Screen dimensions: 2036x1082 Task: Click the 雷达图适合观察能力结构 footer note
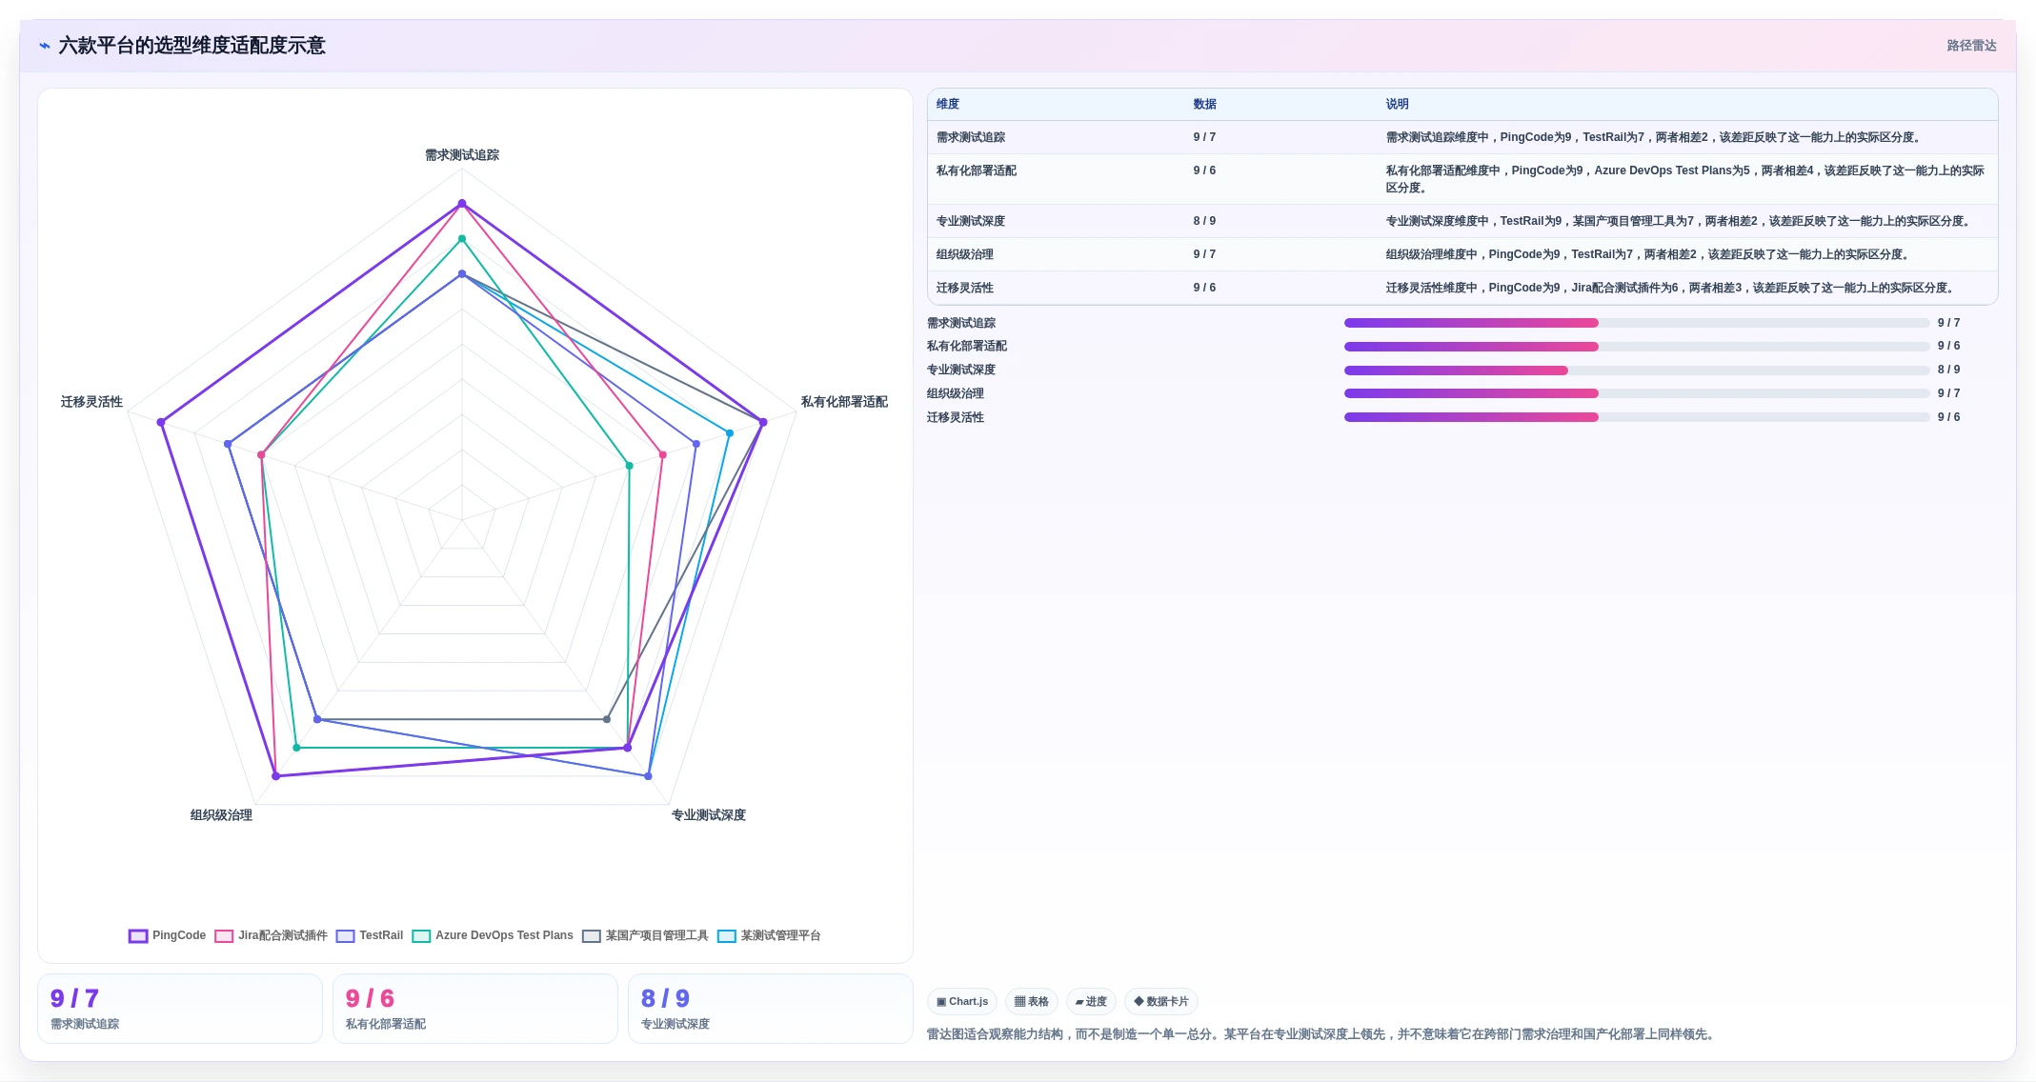click(1323, 1034)
